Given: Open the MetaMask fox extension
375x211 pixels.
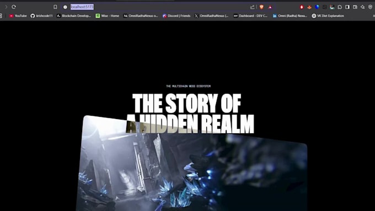Looking at the screenshot, I should pos(309,7).
